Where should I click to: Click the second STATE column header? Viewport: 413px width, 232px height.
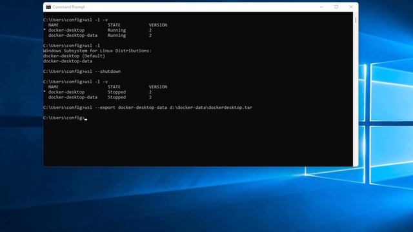(114, 87)
